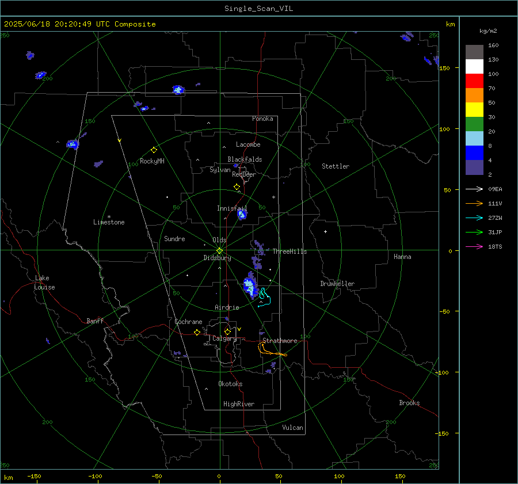Image resolution: width=518 pixels, height=484 pixels.
Task: Click the HighRiver label
Action: [239, 404]
